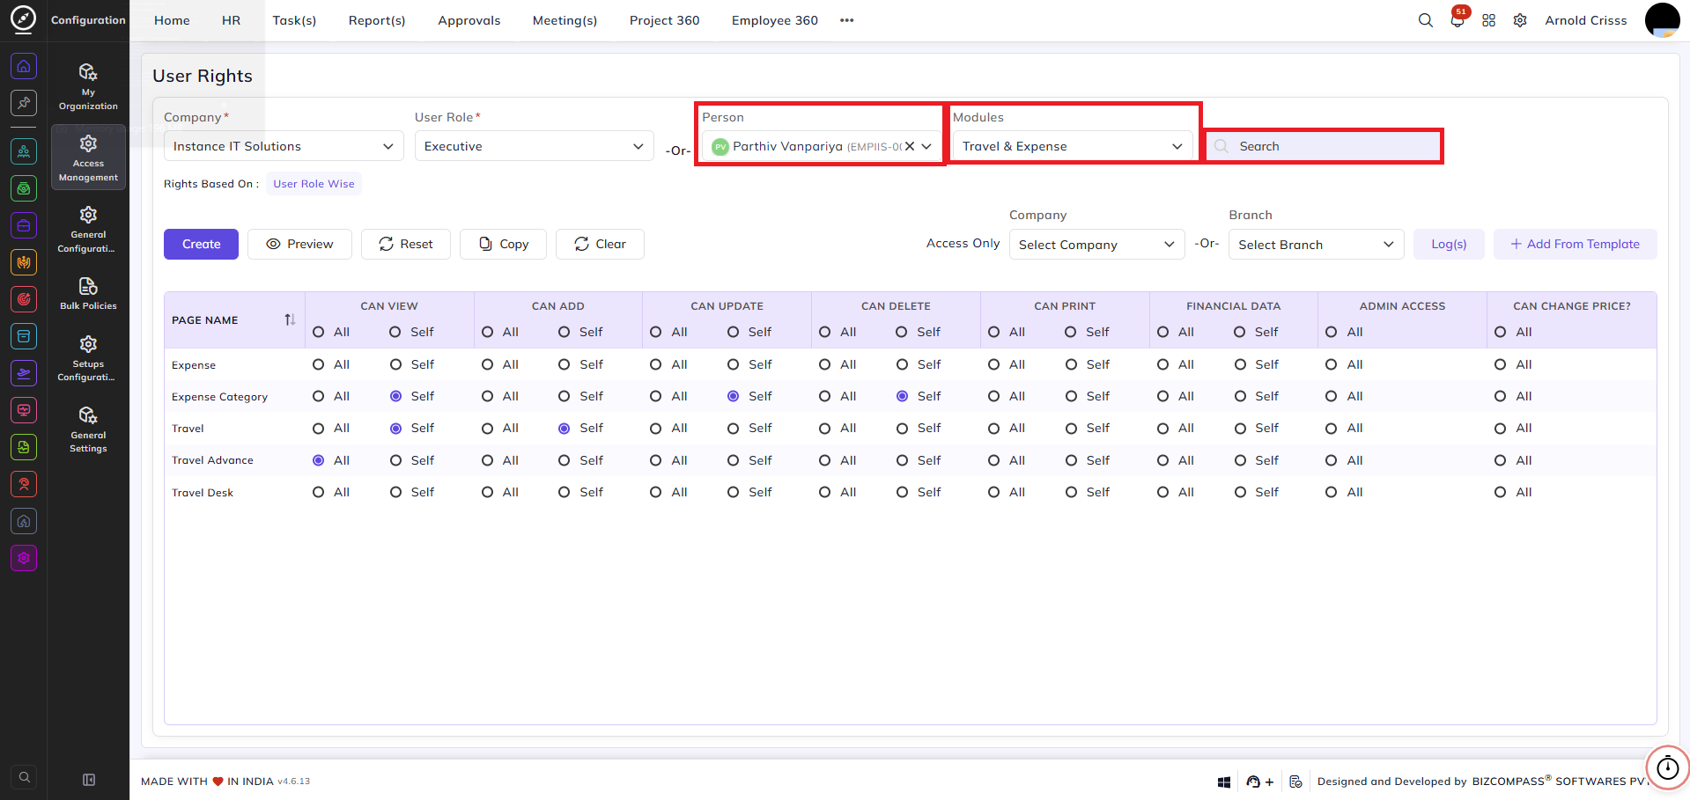Click the Clear button
Image resolution: width=1690 pixels, height=800 pixels.
[600, 245]
